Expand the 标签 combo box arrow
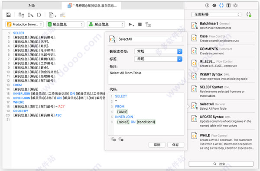 pyautogui.click(x=180, y=59)
